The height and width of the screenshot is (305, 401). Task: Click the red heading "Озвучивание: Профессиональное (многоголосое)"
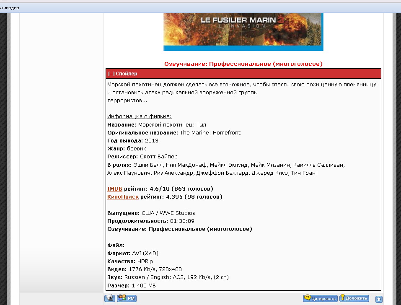click(243, 64)
